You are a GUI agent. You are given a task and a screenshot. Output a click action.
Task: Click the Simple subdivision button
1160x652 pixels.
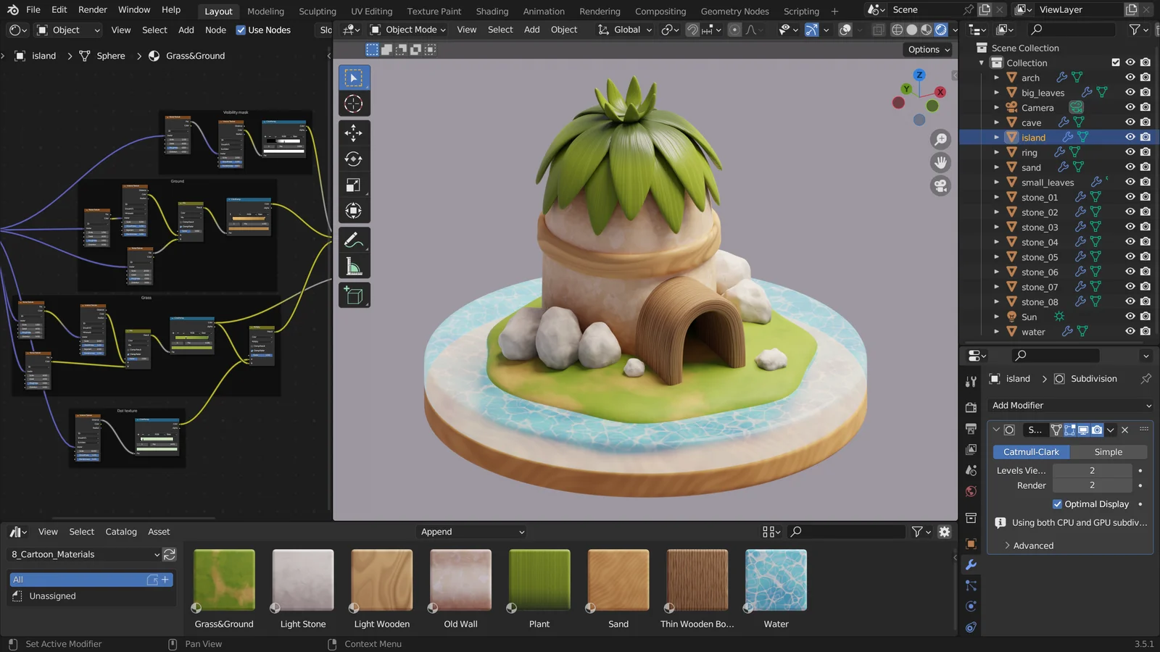1108,451
